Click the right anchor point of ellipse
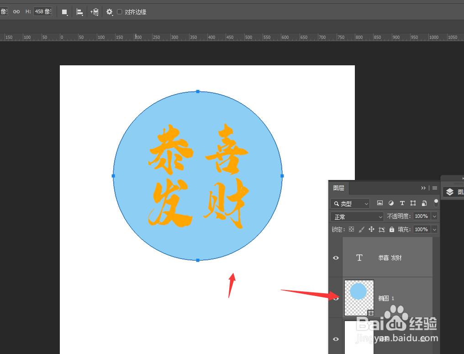 pyautogui.click(x=282, y=176)
